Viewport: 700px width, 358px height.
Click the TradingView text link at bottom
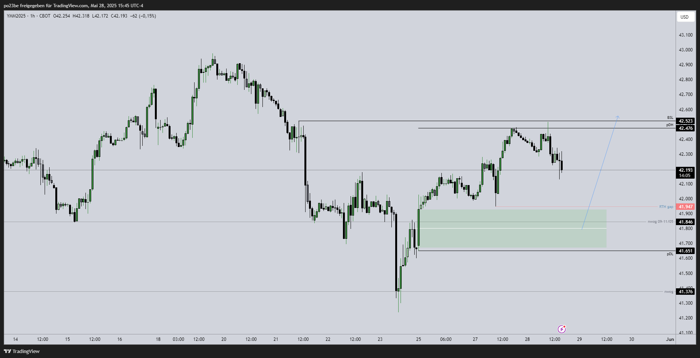click(x=26, y=351)
